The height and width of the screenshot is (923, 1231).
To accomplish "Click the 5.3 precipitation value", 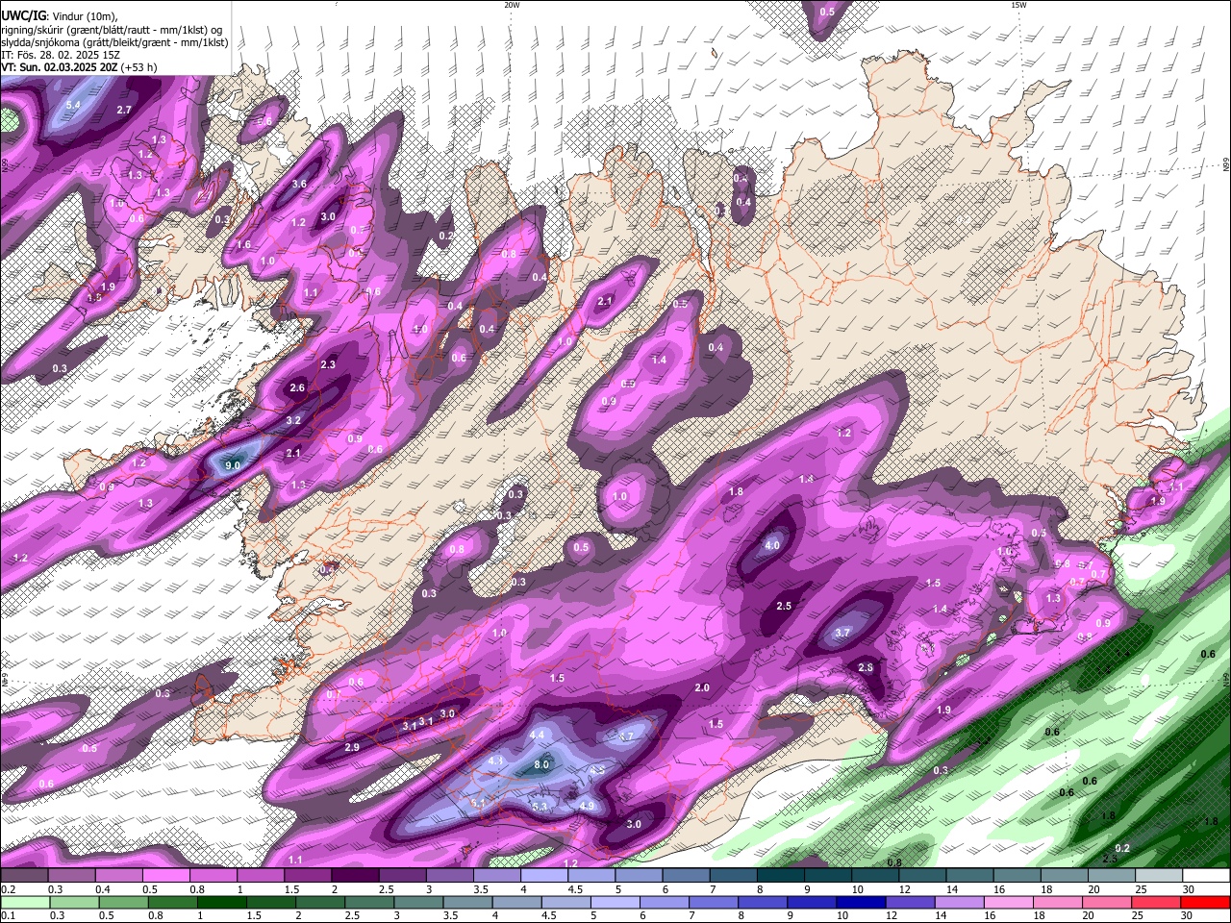I will coord(539,806).
